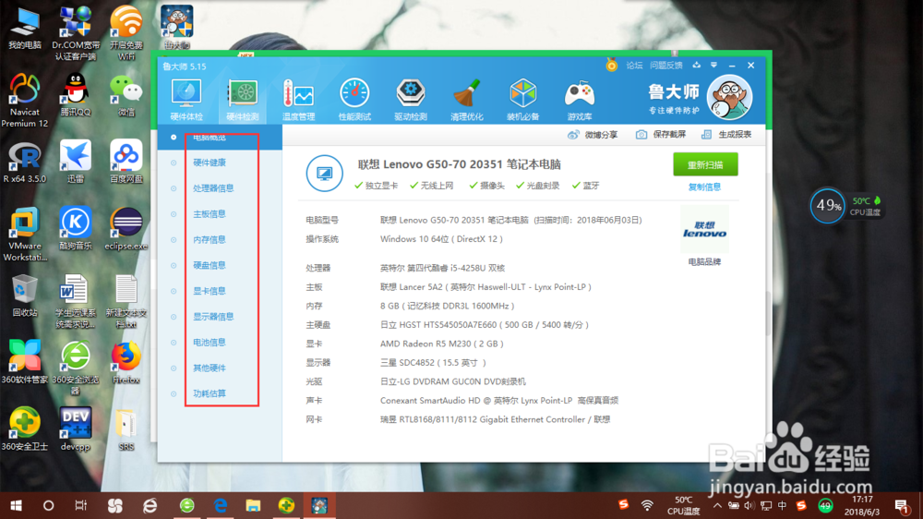Open 迅雷 desktop icon
Screen dimensions: 923x519
pyautogui.click(x=76, y=162)
